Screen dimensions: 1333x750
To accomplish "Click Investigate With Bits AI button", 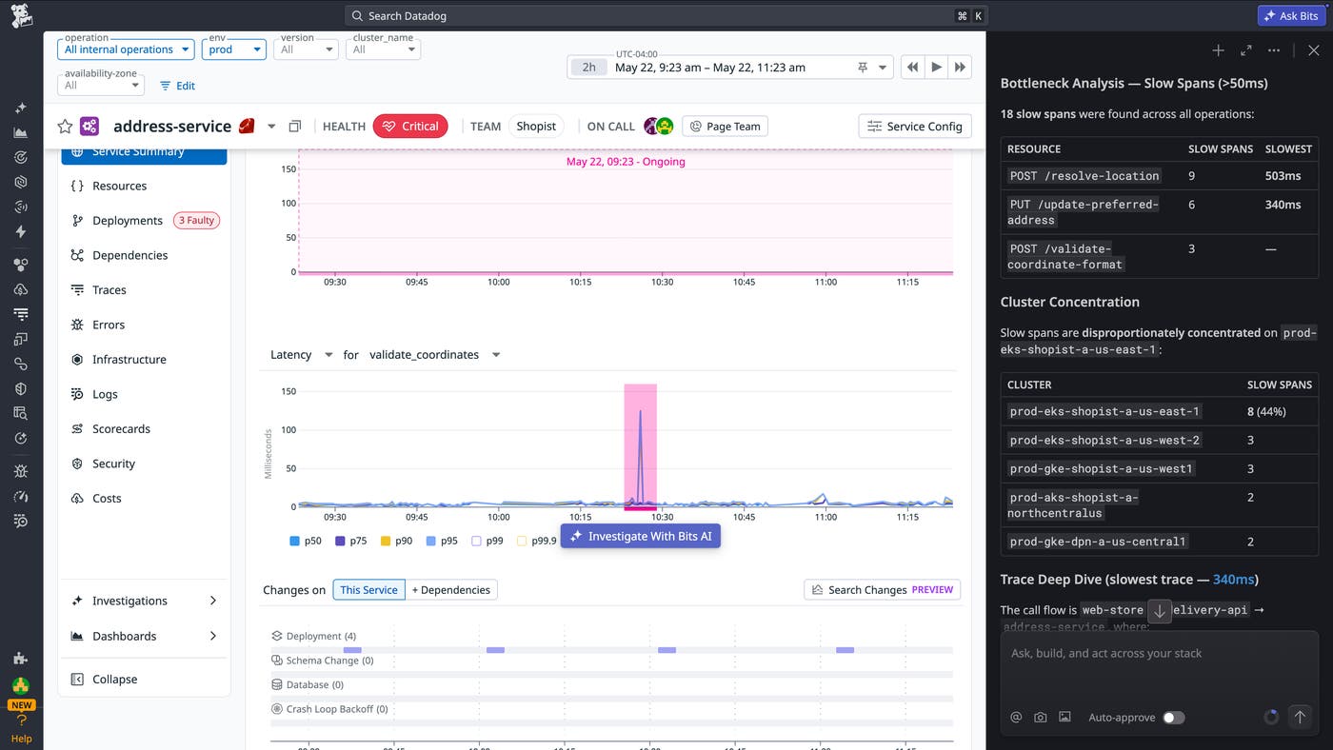I will 641,536.
